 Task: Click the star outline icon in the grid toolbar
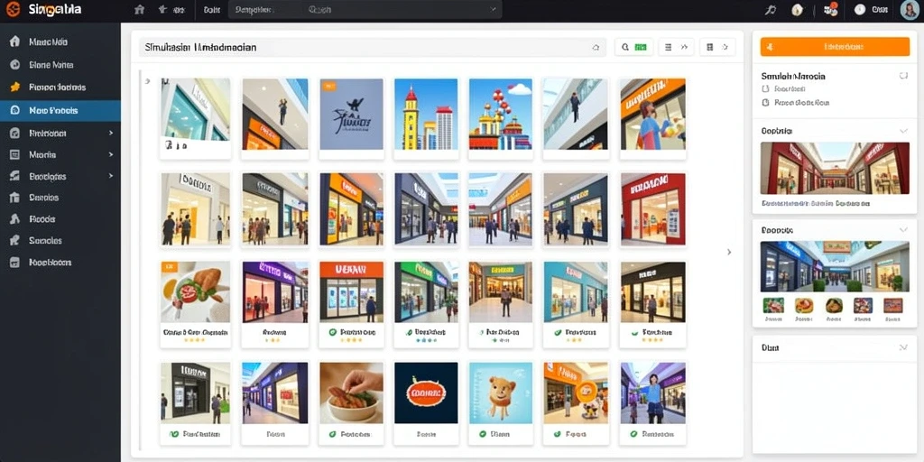[725, 47]
